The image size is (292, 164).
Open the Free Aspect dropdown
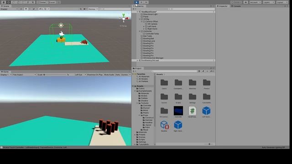(24, 75)
